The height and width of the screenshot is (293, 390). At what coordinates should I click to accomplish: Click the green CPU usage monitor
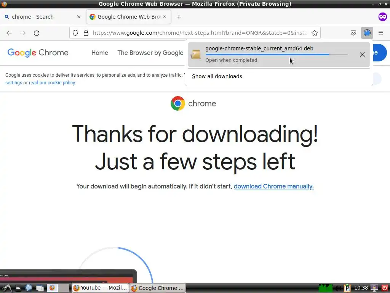click(x=325, y=288)
